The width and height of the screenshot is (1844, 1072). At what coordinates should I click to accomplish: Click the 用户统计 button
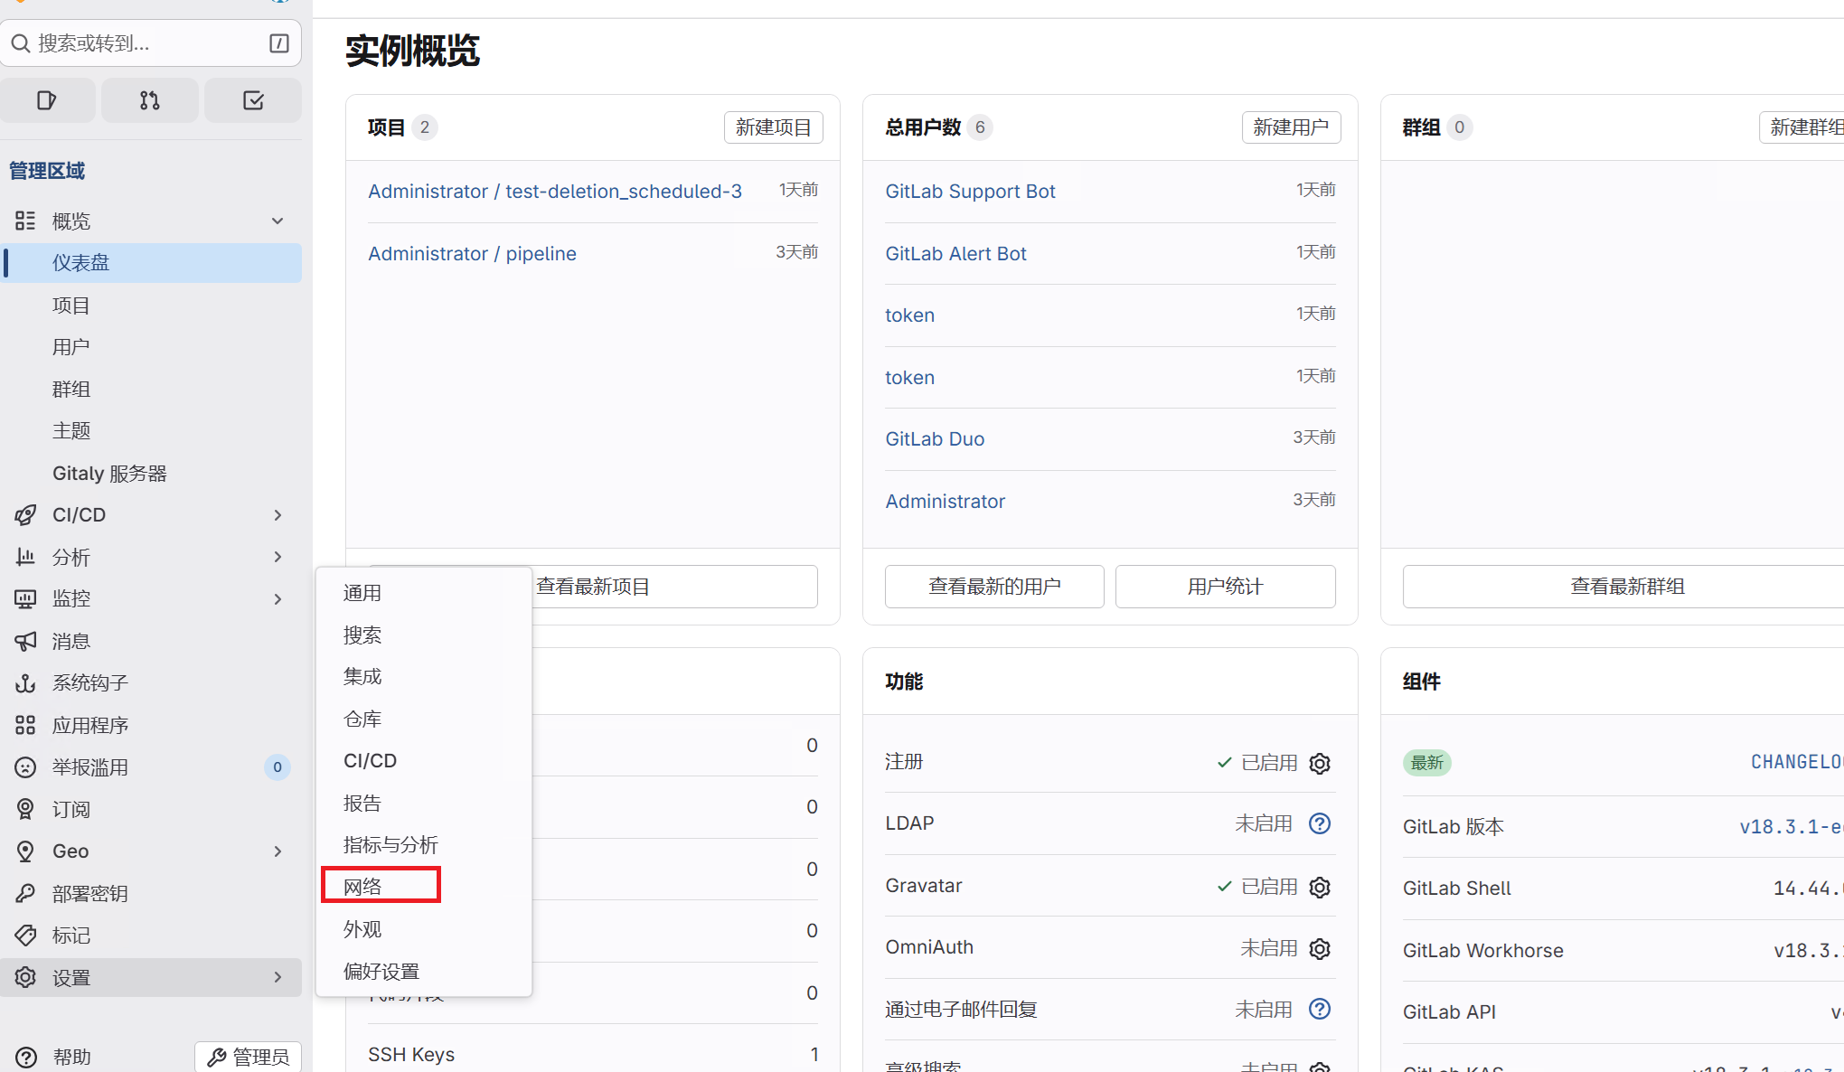(x=1225, y=587)
